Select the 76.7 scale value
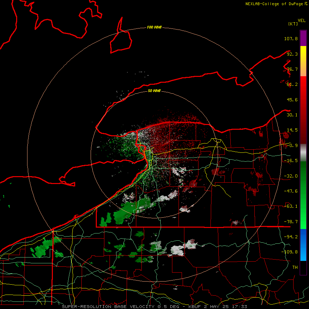Viewport: 309px width, 309px height. [292, 69]
